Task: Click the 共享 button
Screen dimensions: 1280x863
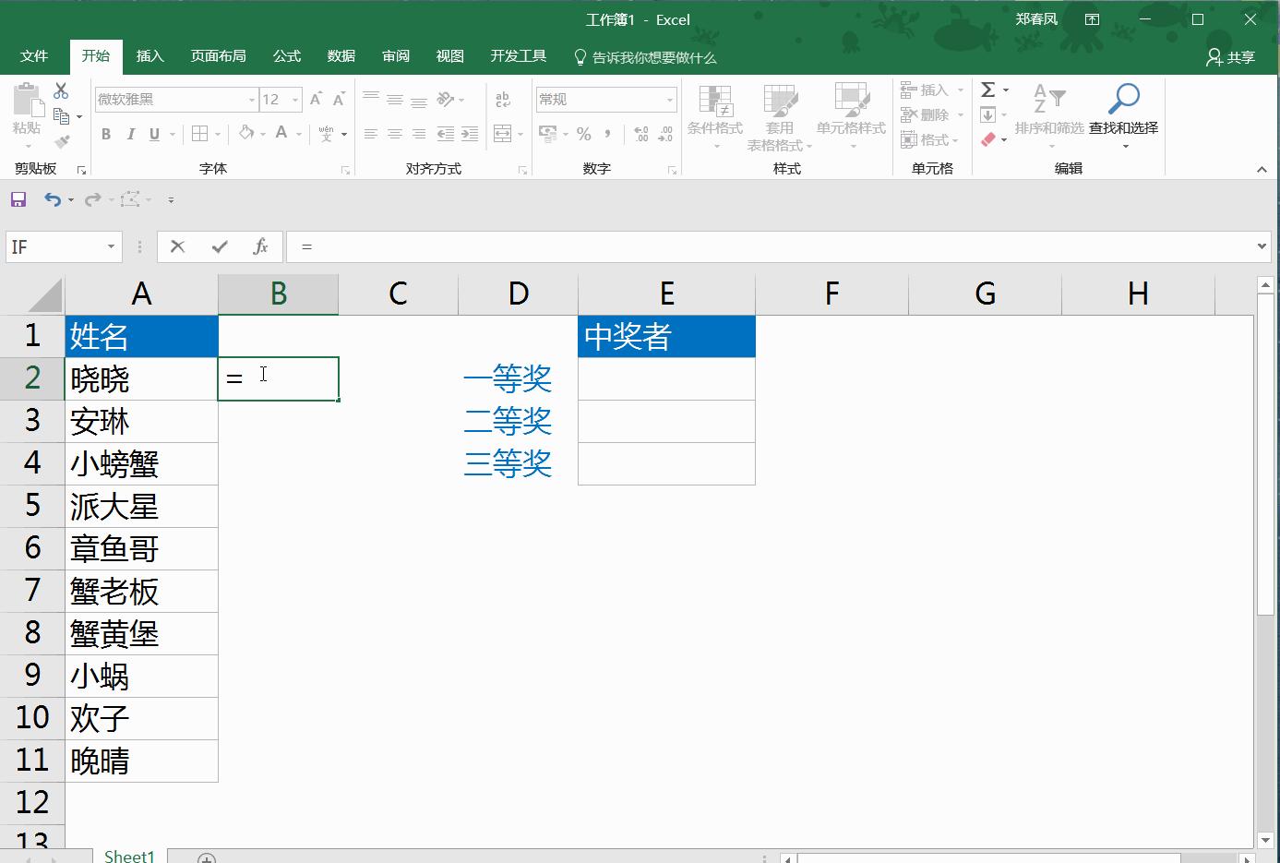Action: pyautogui.click(x=1233, y=56)
